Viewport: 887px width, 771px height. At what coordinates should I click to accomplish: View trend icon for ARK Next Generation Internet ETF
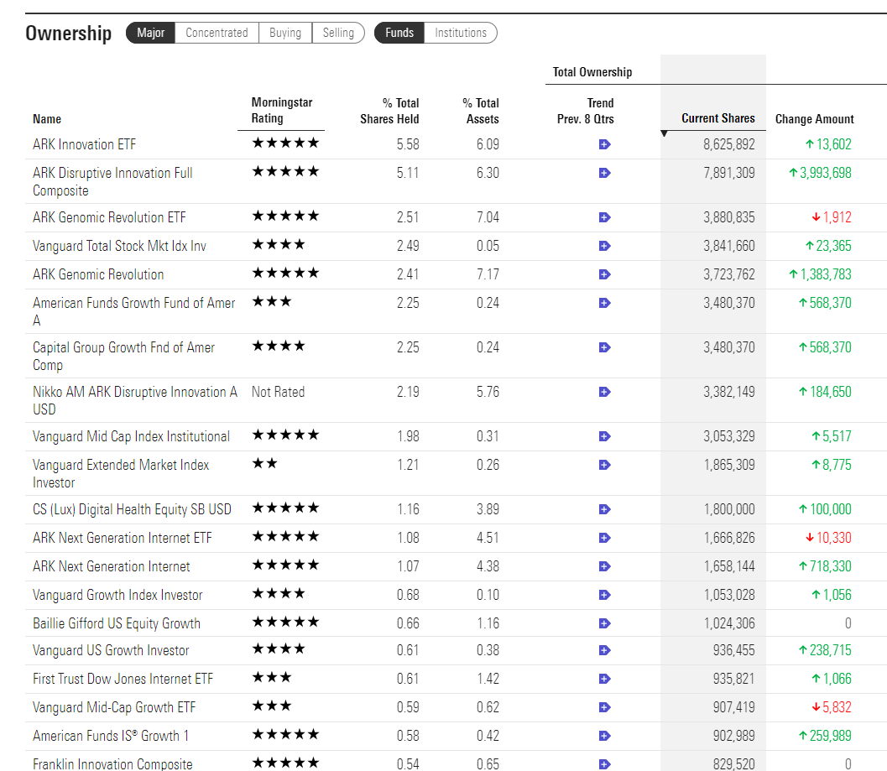604,538
